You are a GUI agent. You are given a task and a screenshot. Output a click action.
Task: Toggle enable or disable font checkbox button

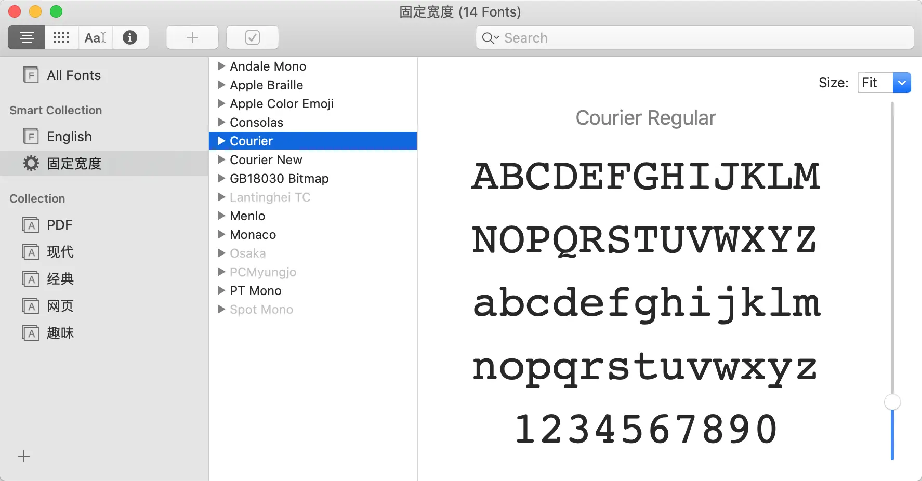coord(253,37)
